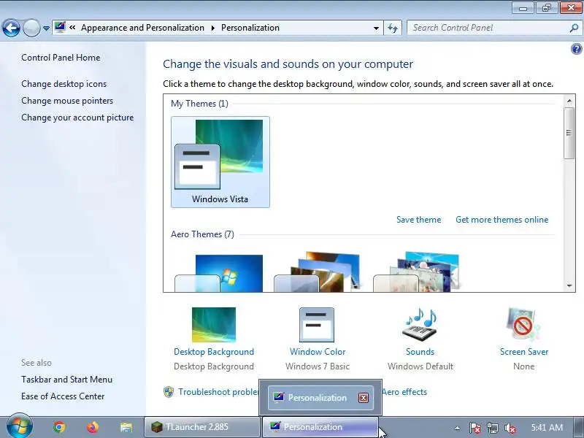Click 'Windows Default' text under Sounds
The width and height of the screenshot is (584, 438).
pyautogui.click(x=420, y=366)
